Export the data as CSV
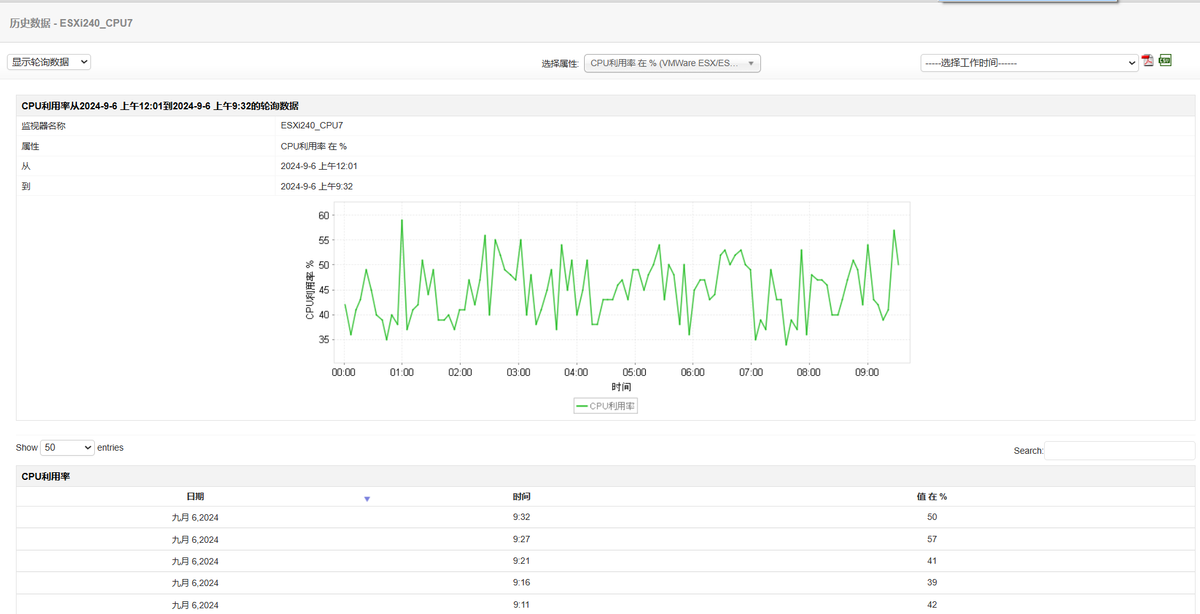Screen dimensions: 1200x614 1165,60
